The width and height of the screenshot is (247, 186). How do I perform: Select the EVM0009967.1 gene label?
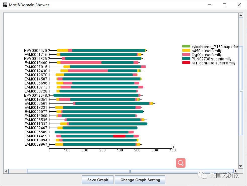(x=37, y=144)
